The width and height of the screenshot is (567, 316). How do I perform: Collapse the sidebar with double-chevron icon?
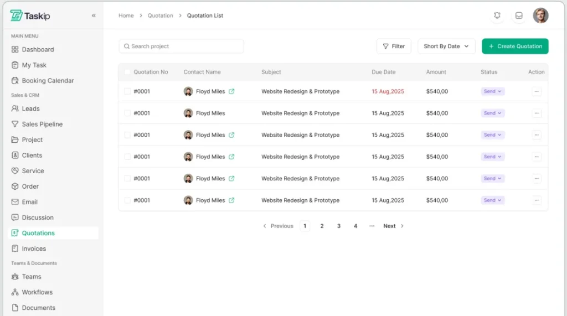[x=94, y=15]
